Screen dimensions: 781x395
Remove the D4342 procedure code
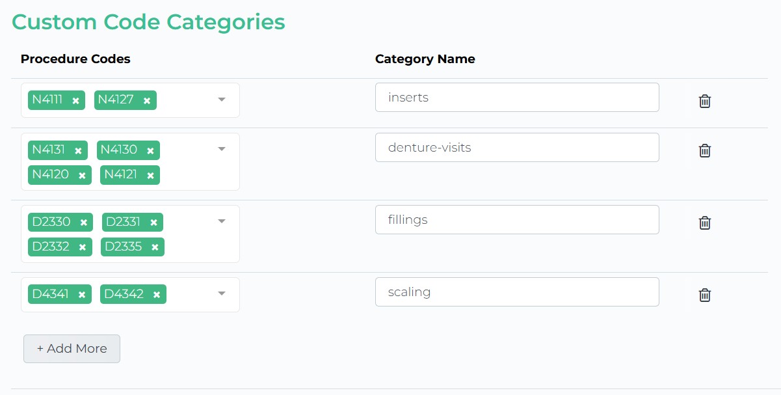point(157,295)
